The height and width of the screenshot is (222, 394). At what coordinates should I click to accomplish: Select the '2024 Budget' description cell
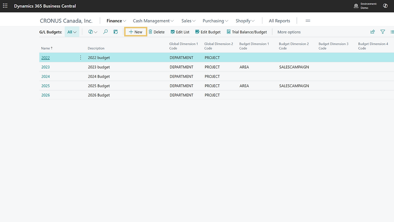[x=99, y=76]
